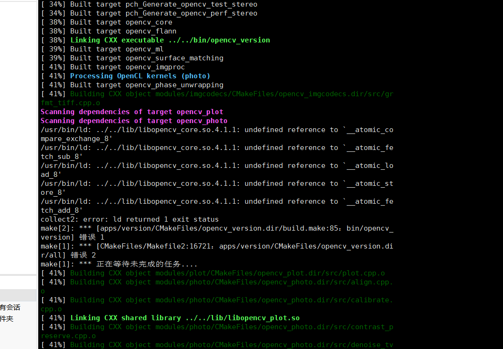Click the 'tch_sub_8'' continuation text
Image resolution: width=503 pixels, height=349 pixels.
point(61,157)
